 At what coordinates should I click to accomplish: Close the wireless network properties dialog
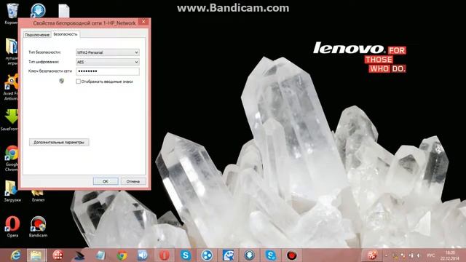pyautogui.click(x=143, y=22)
